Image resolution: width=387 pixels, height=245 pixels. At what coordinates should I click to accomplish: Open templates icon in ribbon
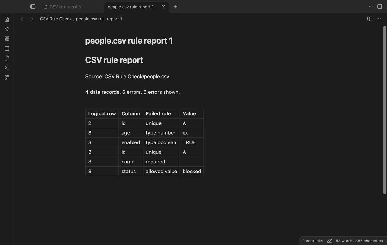[x=7, y=58]
